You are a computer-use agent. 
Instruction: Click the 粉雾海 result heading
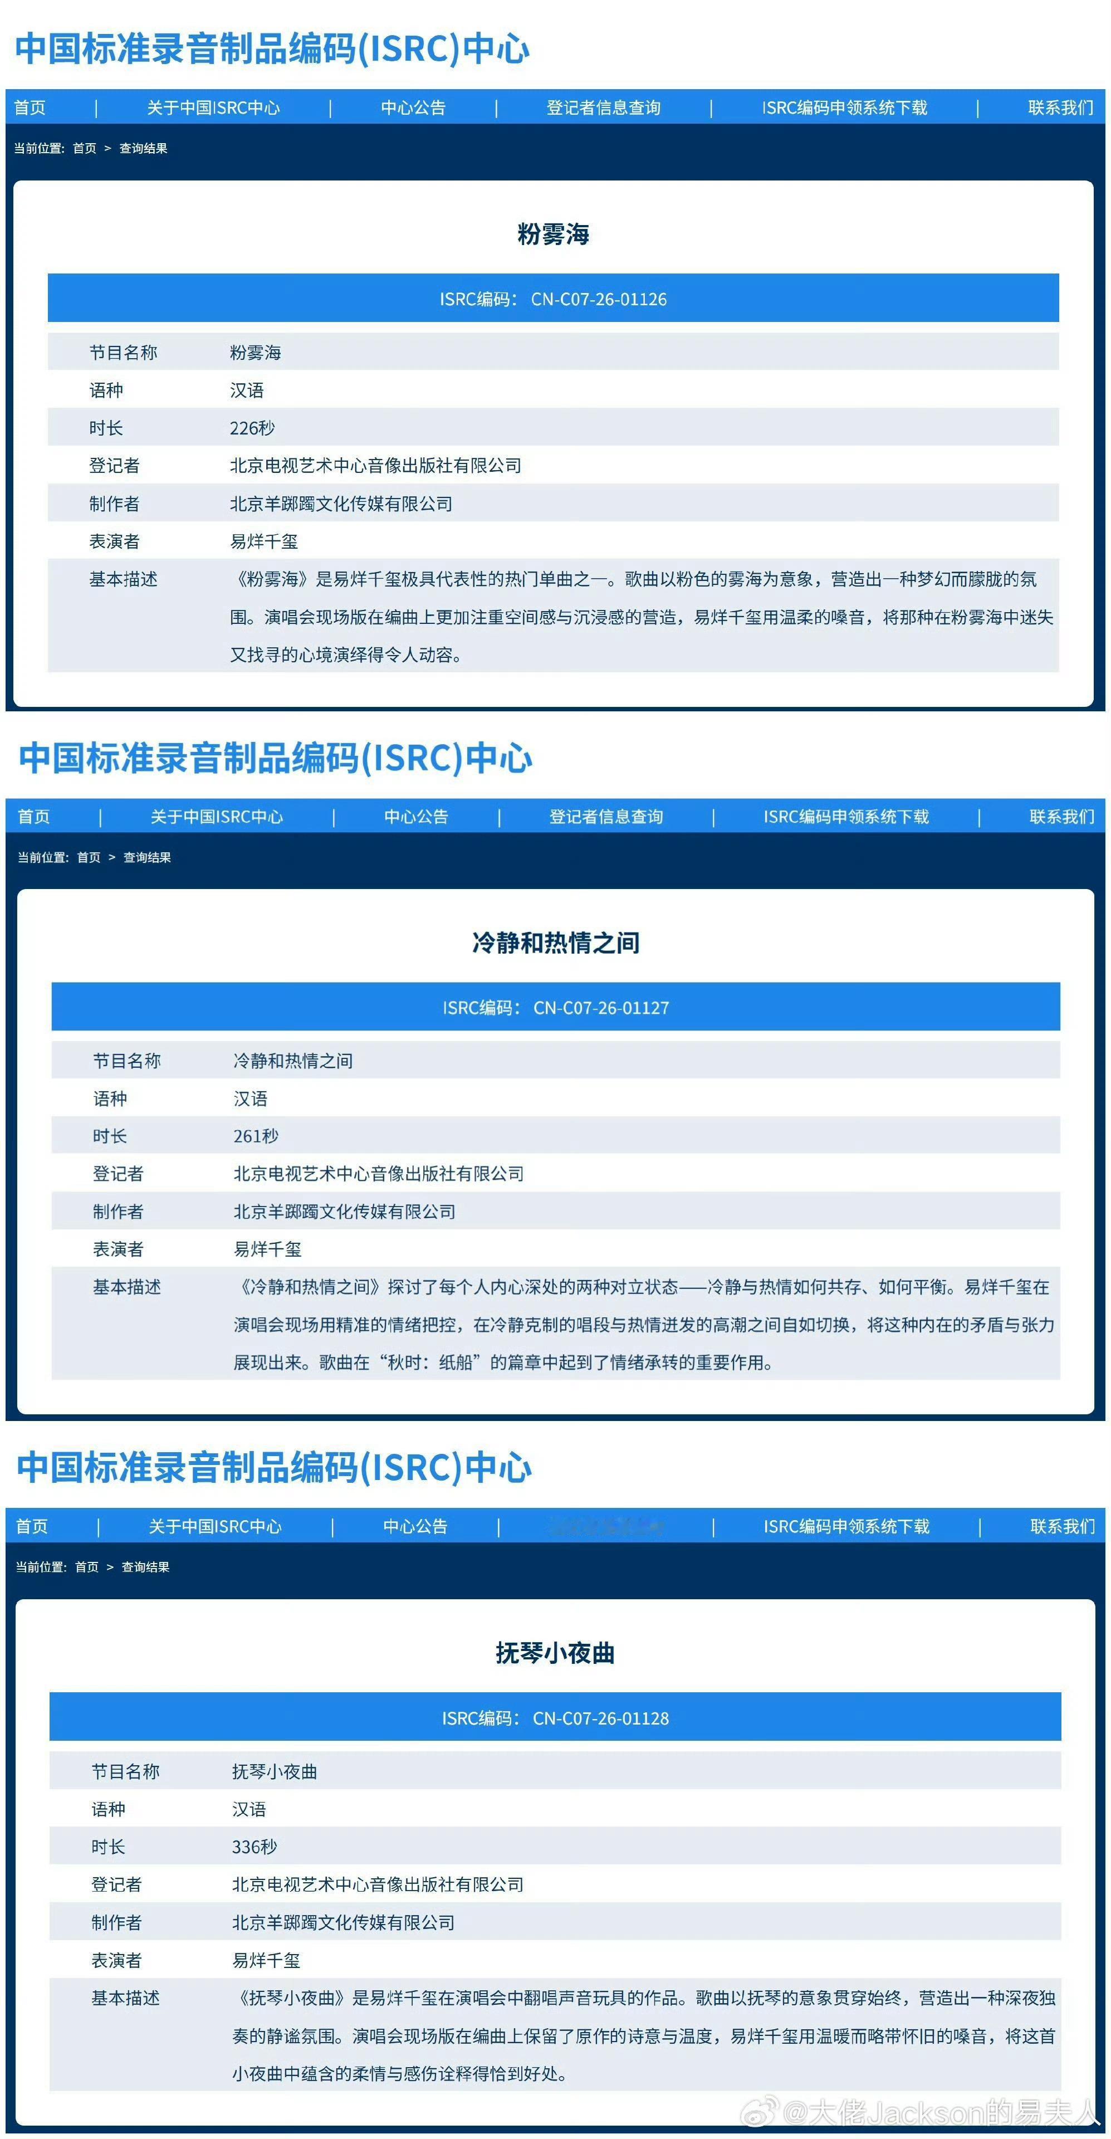pos(553,234)
